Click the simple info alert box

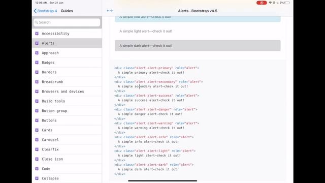198,19
